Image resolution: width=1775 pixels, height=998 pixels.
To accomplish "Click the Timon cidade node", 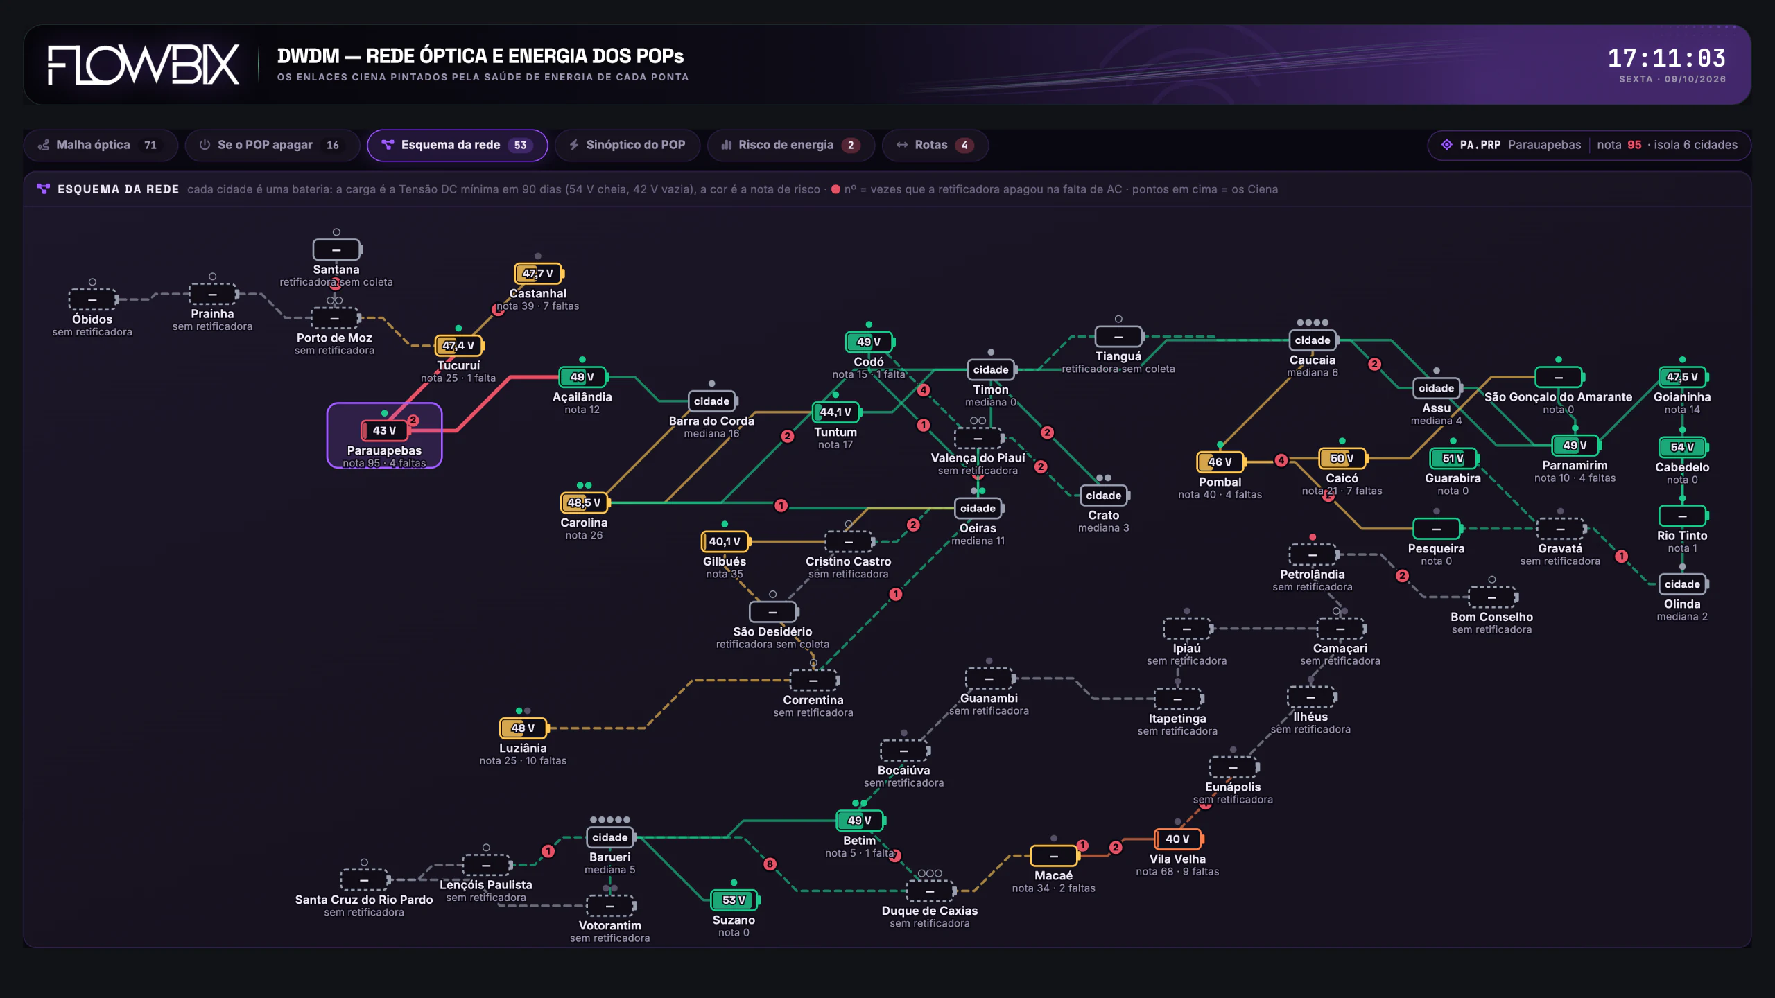I will pyautogui.click(x=991, y=369).
